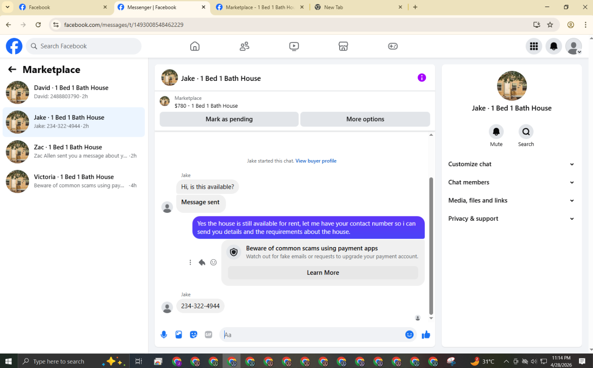The height and width of the screenshot is (368, 593).
Task: Switch to Marketplace - 1 Bed 1 Bath tab
Action: coord(260,7)
